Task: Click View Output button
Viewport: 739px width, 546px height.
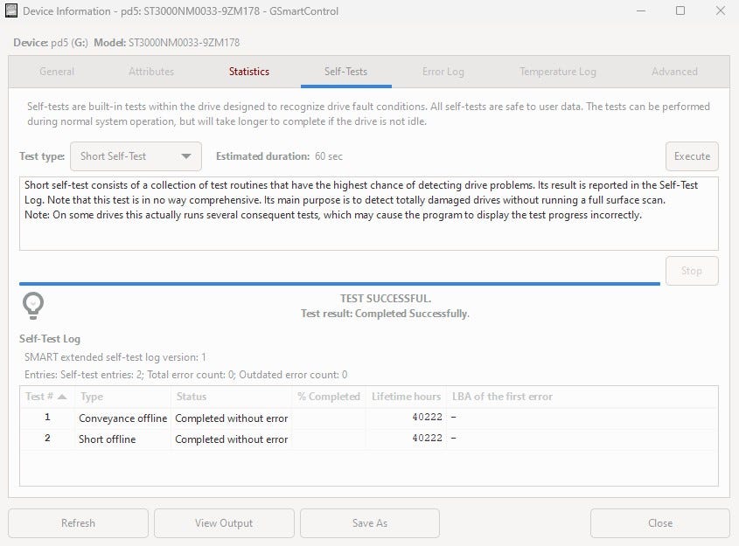Action: [224, 523]
